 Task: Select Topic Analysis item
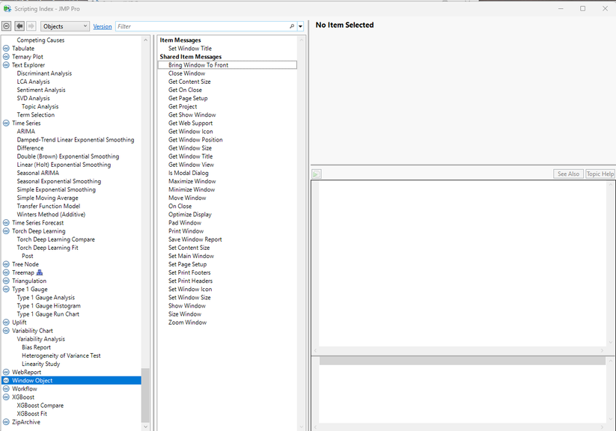pos(40,106)
